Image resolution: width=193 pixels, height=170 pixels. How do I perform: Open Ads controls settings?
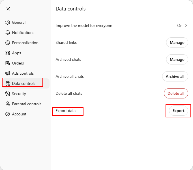(x=25, y=73)
